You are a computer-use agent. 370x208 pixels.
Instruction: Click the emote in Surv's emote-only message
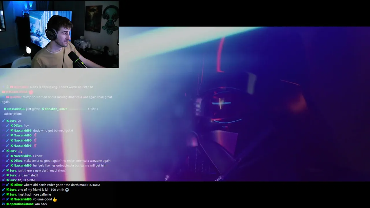(20, 151)
